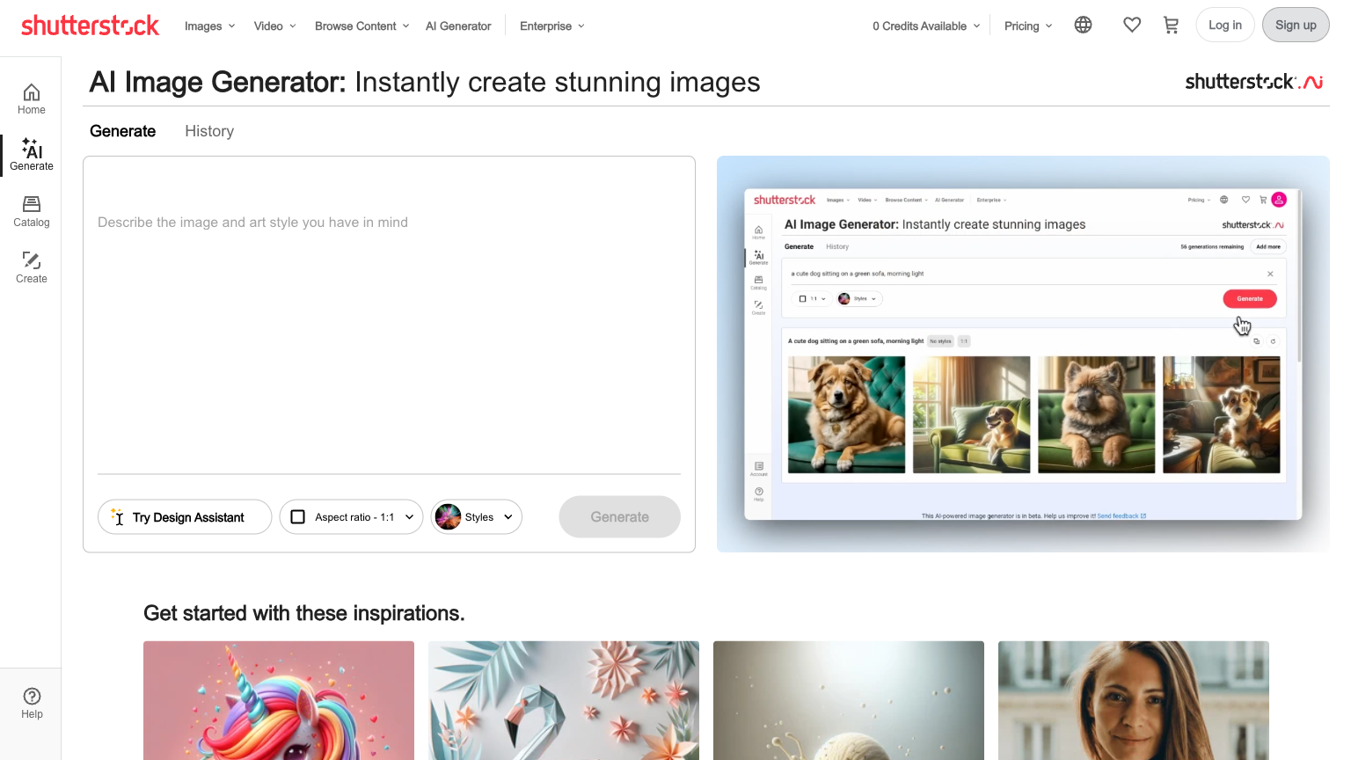Expand the Pricing menu
The height and width of the screenshot is (760, 1351).
point(1026,26)
